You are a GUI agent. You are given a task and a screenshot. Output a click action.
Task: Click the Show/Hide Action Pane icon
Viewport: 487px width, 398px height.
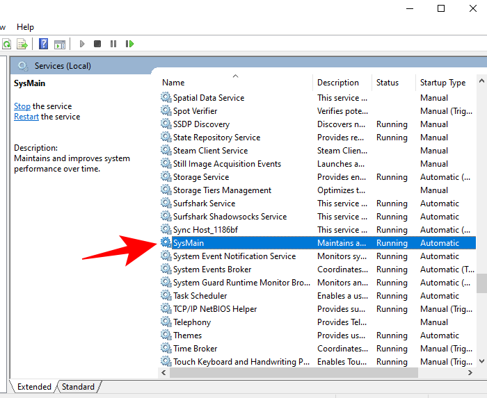pyautogui.click(x=60, y=44)
